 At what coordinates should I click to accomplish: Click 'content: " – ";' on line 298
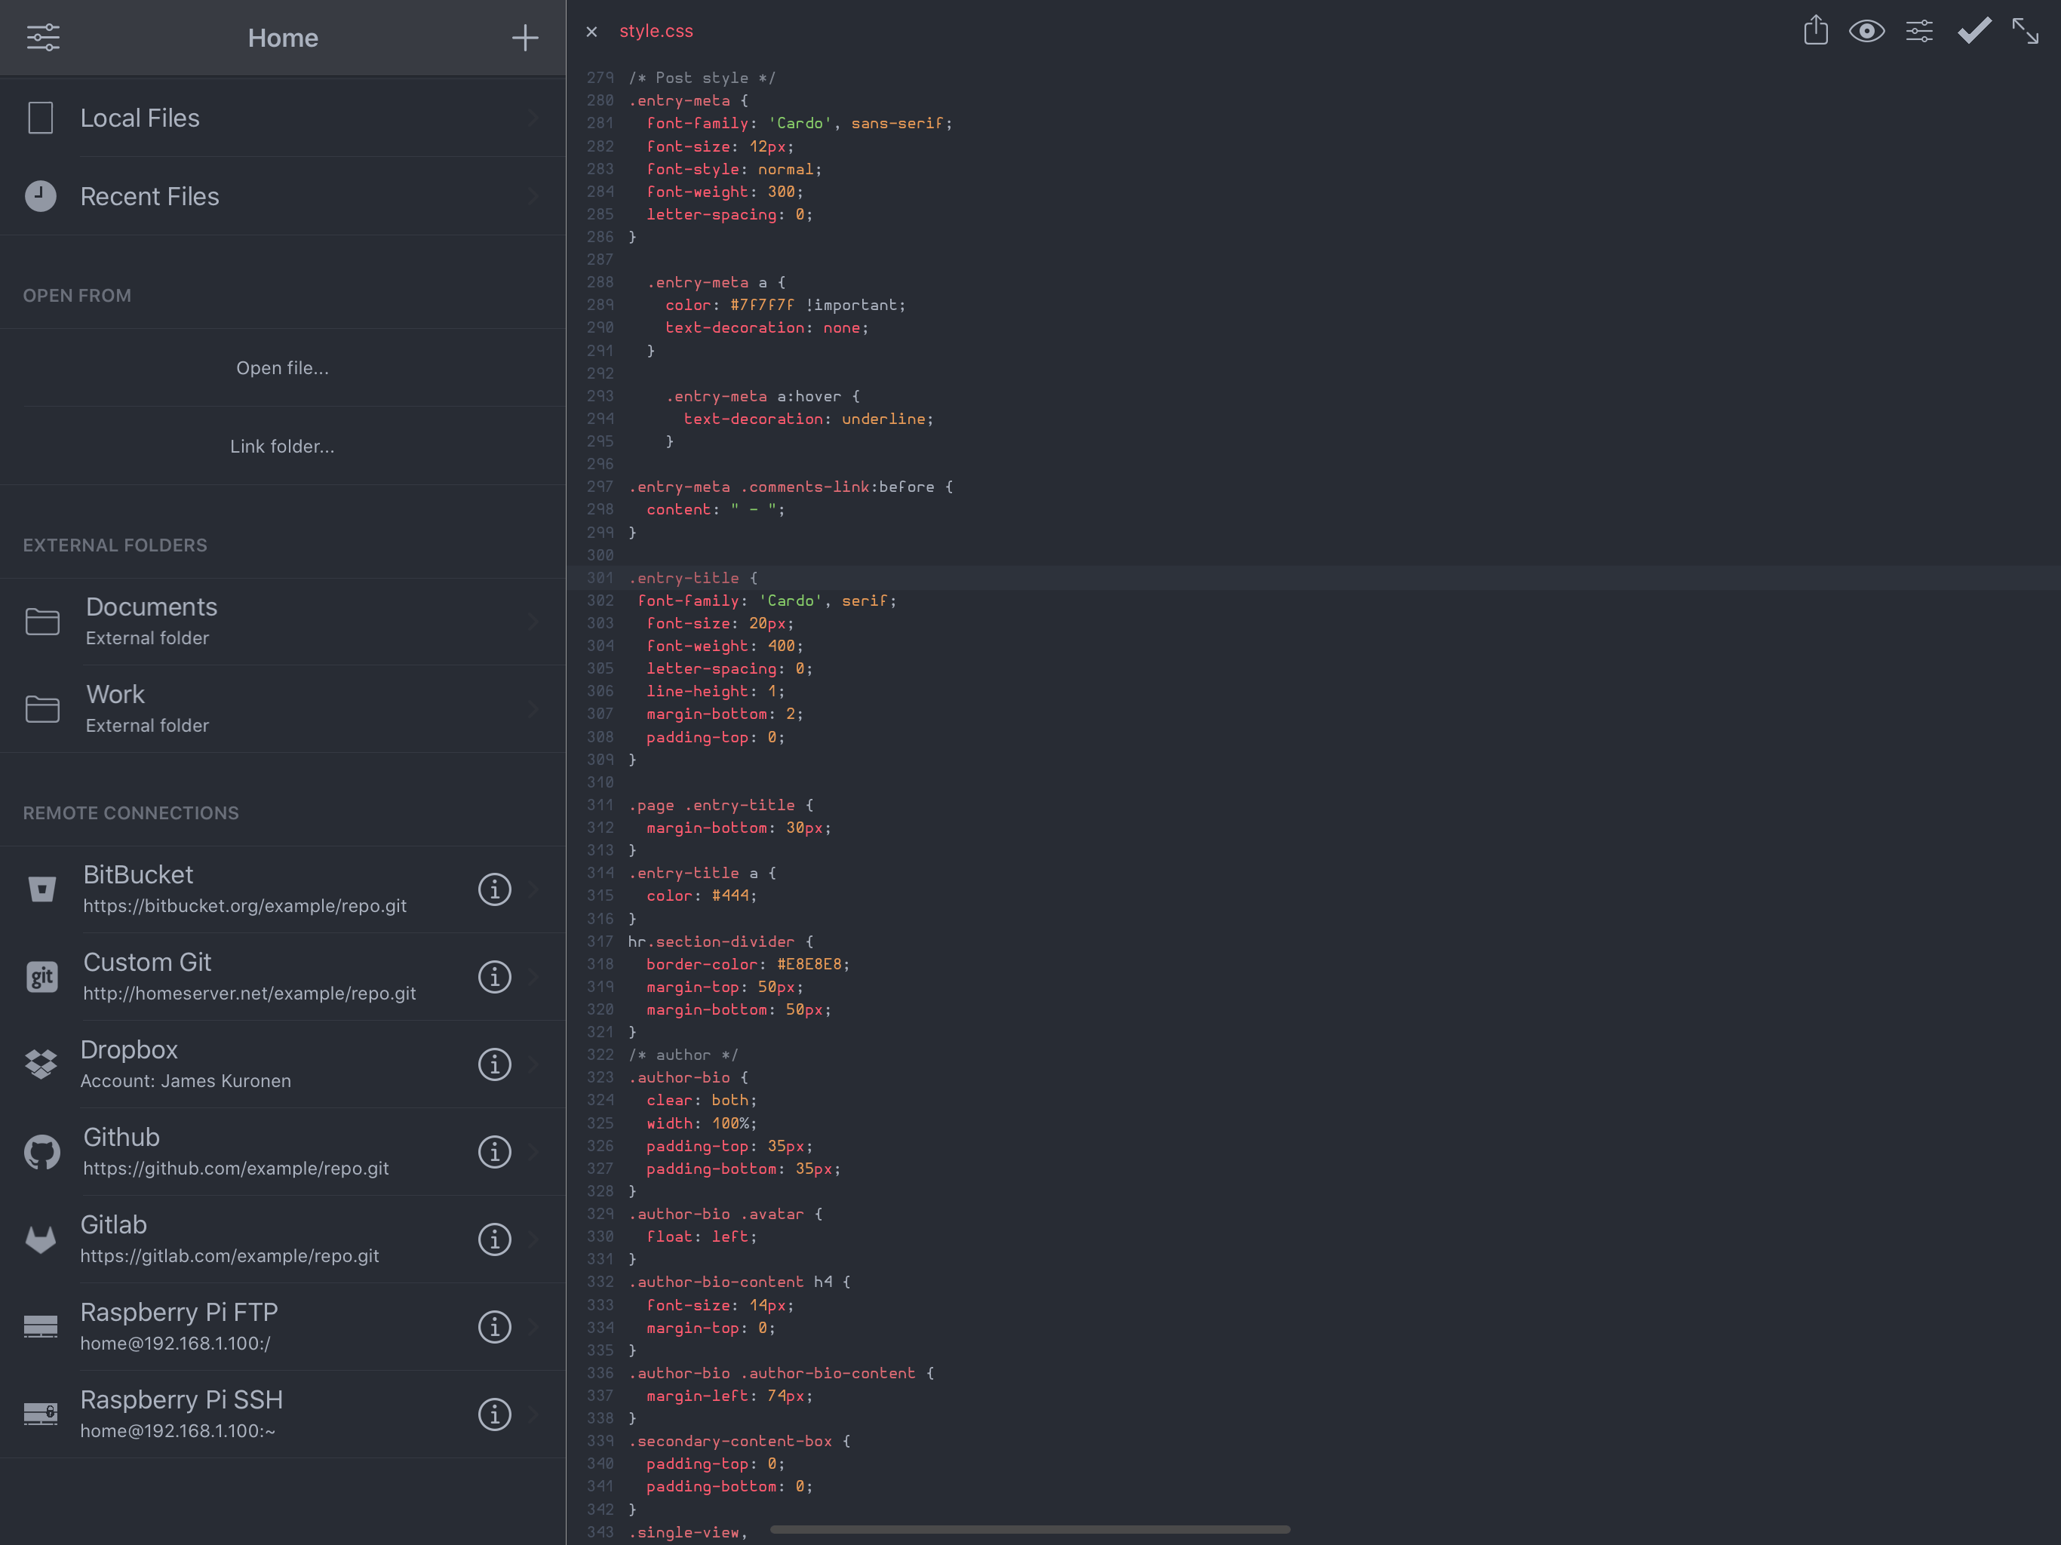click(x=716, y=508)
